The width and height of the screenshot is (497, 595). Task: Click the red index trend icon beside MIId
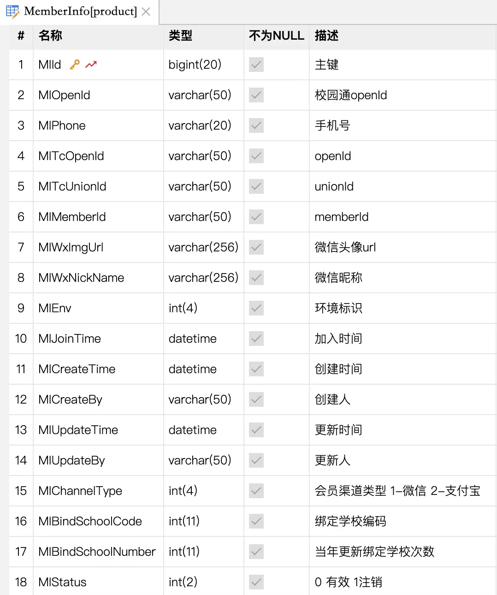[x=91, y=65]
